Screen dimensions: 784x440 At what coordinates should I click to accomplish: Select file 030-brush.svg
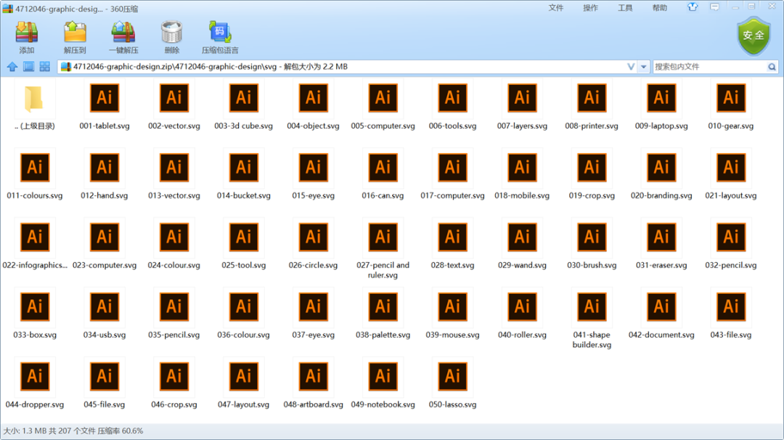(592, 245)
